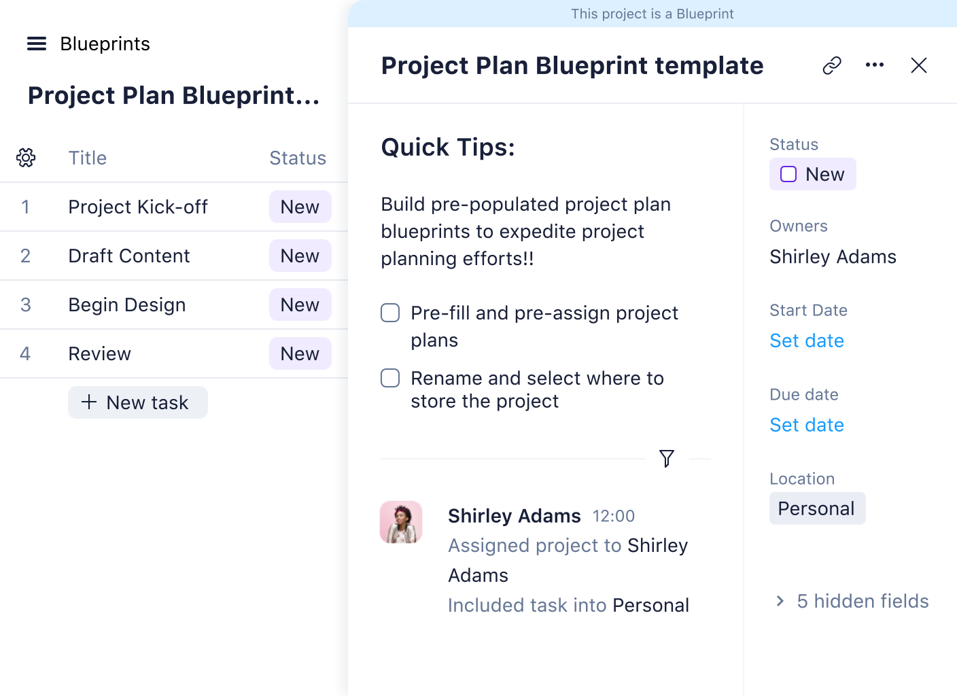The height and width of the screenshot is (696, 957).
Task: Click the comment stream filter icon
Action: 667,459
